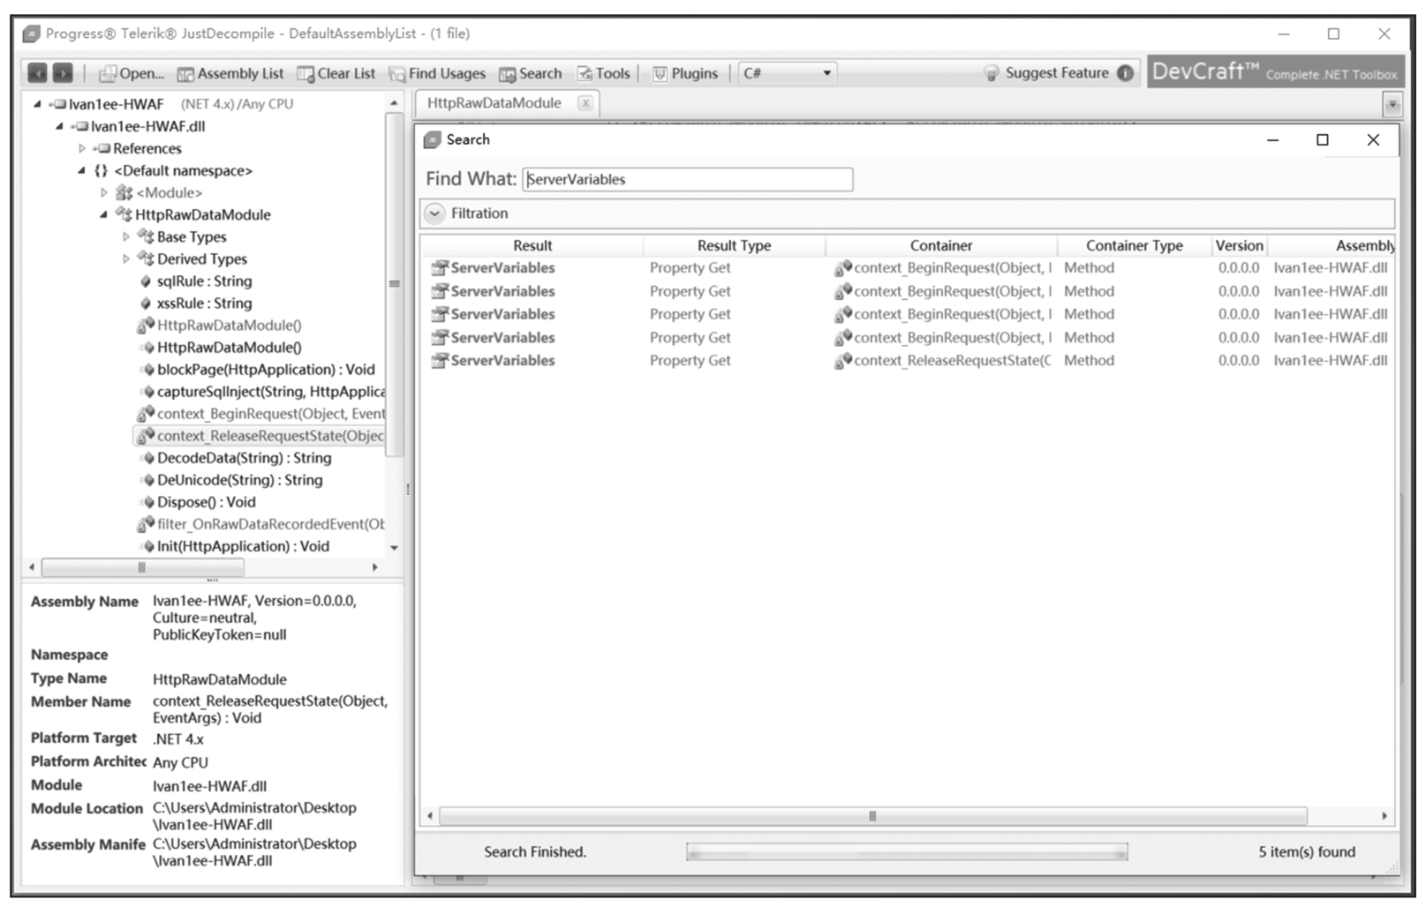Screen dimensions: 1426x907
Task: Open the Plugins menu
Action: tap(685, 74)
